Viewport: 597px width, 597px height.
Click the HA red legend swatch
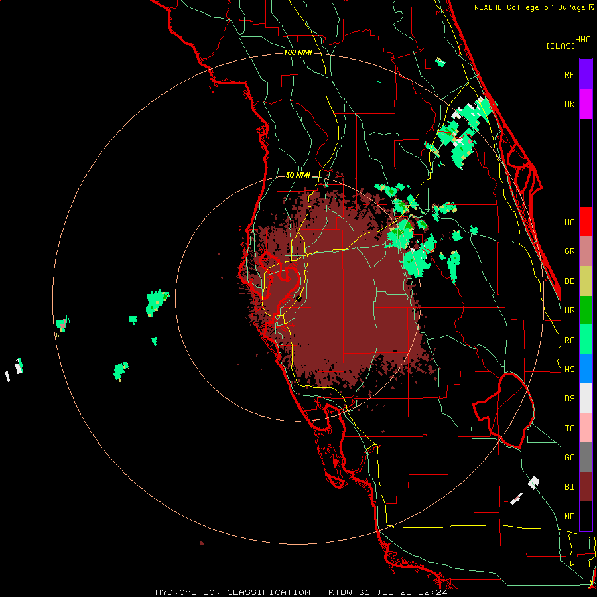tap(586, 222)
